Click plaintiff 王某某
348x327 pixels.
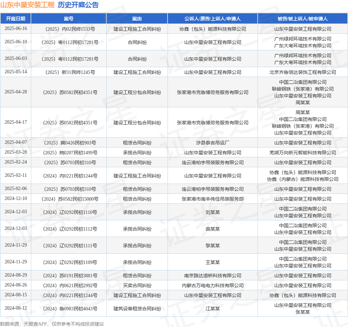coord(213,262)
